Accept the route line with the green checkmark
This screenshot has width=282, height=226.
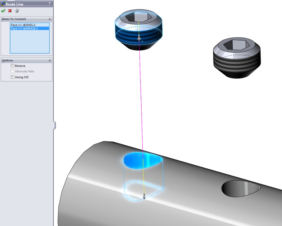(x=3, y=11)
